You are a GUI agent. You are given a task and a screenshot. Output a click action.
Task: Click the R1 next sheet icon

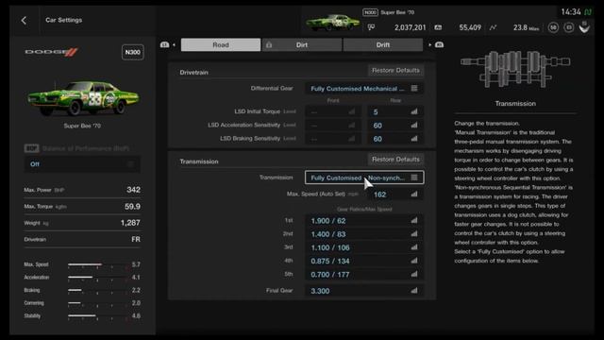click(439, 44)
